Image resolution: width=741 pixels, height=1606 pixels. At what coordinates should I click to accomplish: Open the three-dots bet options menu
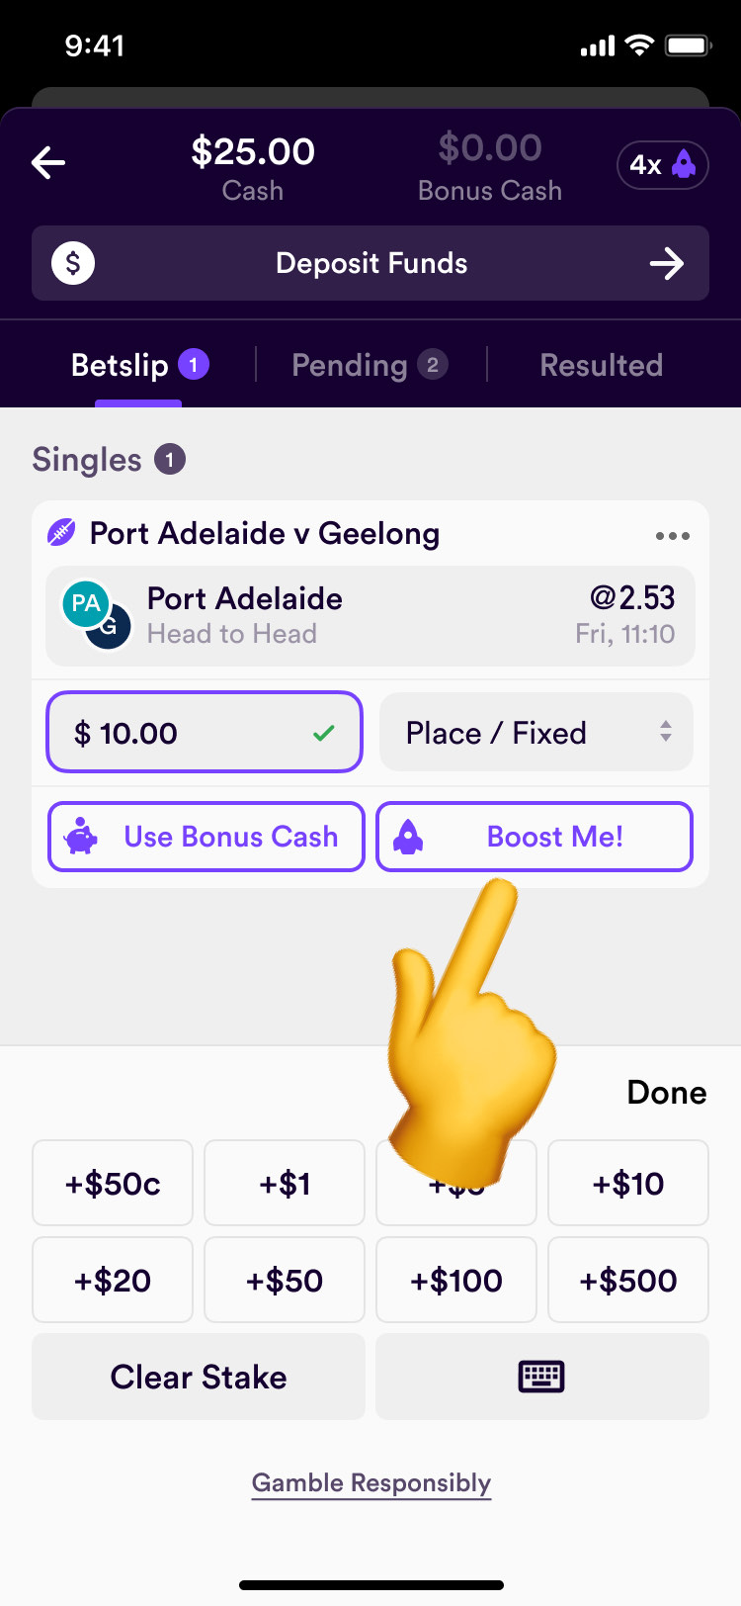point(672,536)
